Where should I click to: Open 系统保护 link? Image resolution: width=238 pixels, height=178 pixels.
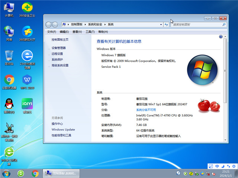(x=57, y=59)
